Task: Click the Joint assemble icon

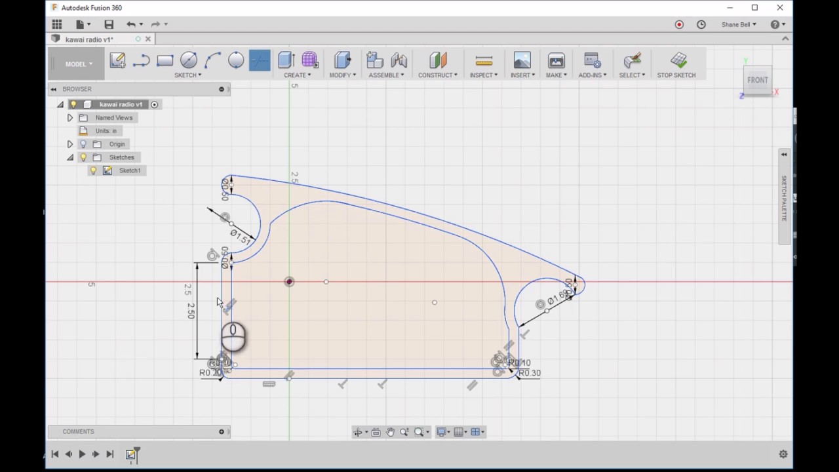Action: (x=399, y=60)
